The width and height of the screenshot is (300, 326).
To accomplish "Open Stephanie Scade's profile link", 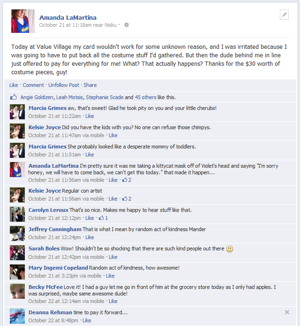I will (105, 97).
